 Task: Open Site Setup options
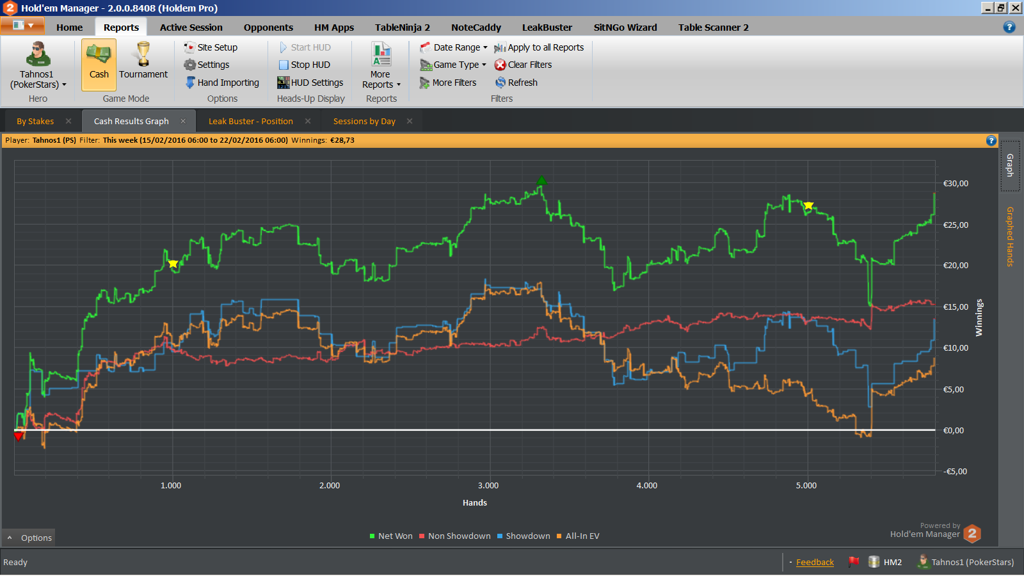pyautogui.click(x=211, y=47)
